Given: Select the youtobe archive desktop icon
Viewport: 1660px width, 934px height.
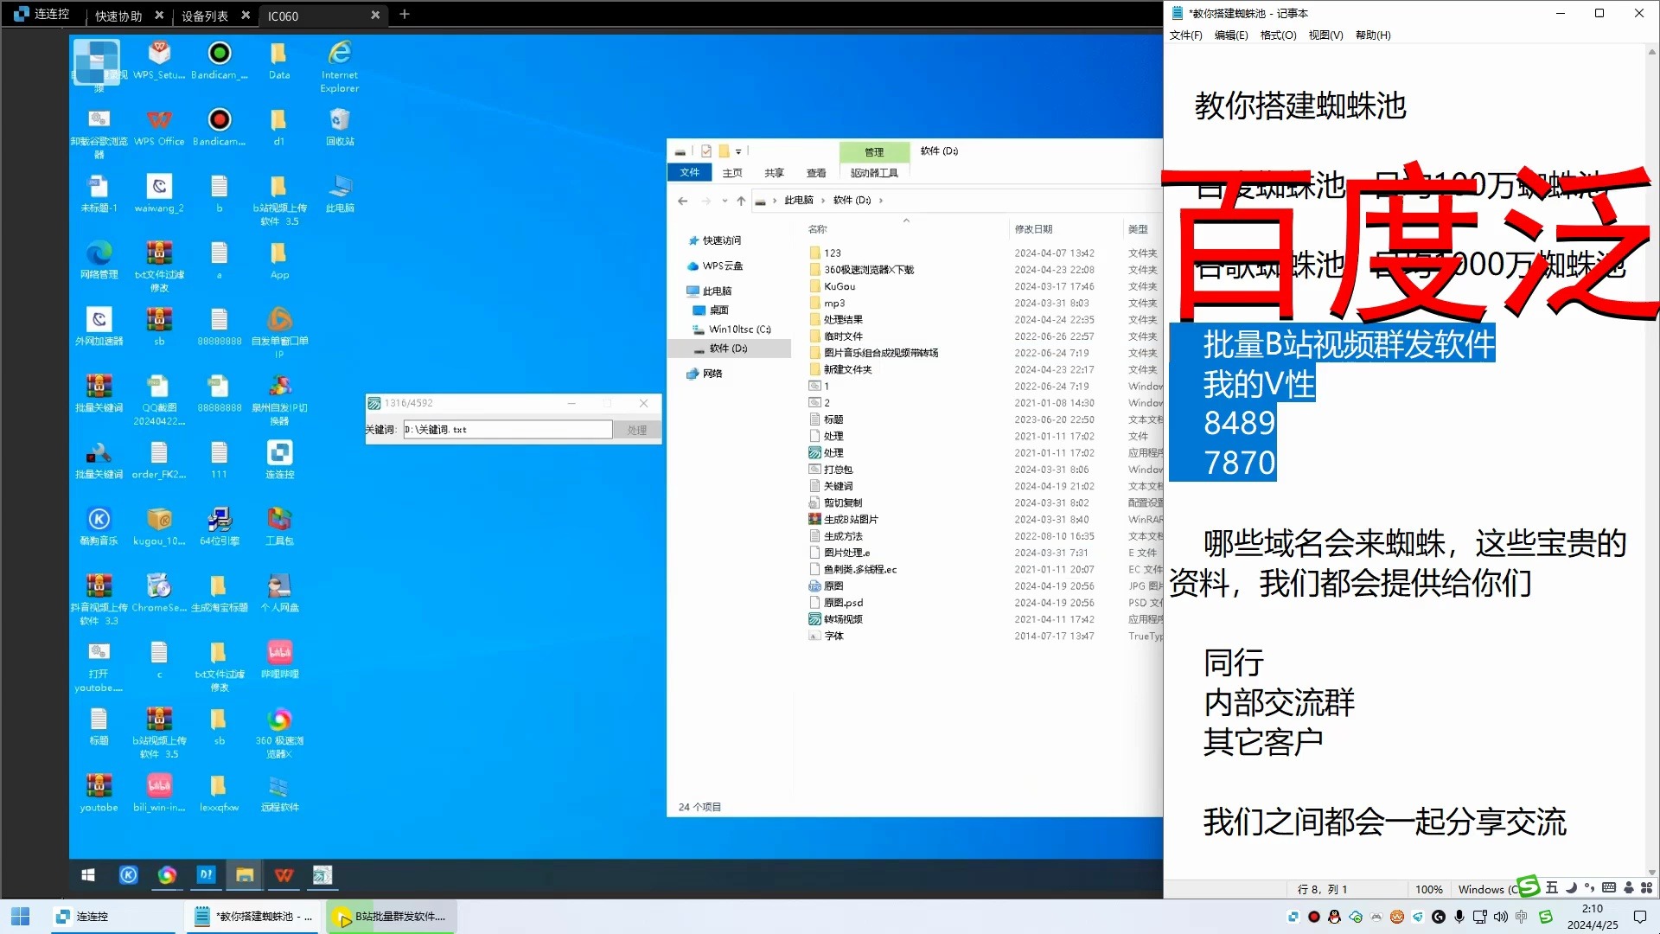Looking at the screenshot, I should point(99,792).
